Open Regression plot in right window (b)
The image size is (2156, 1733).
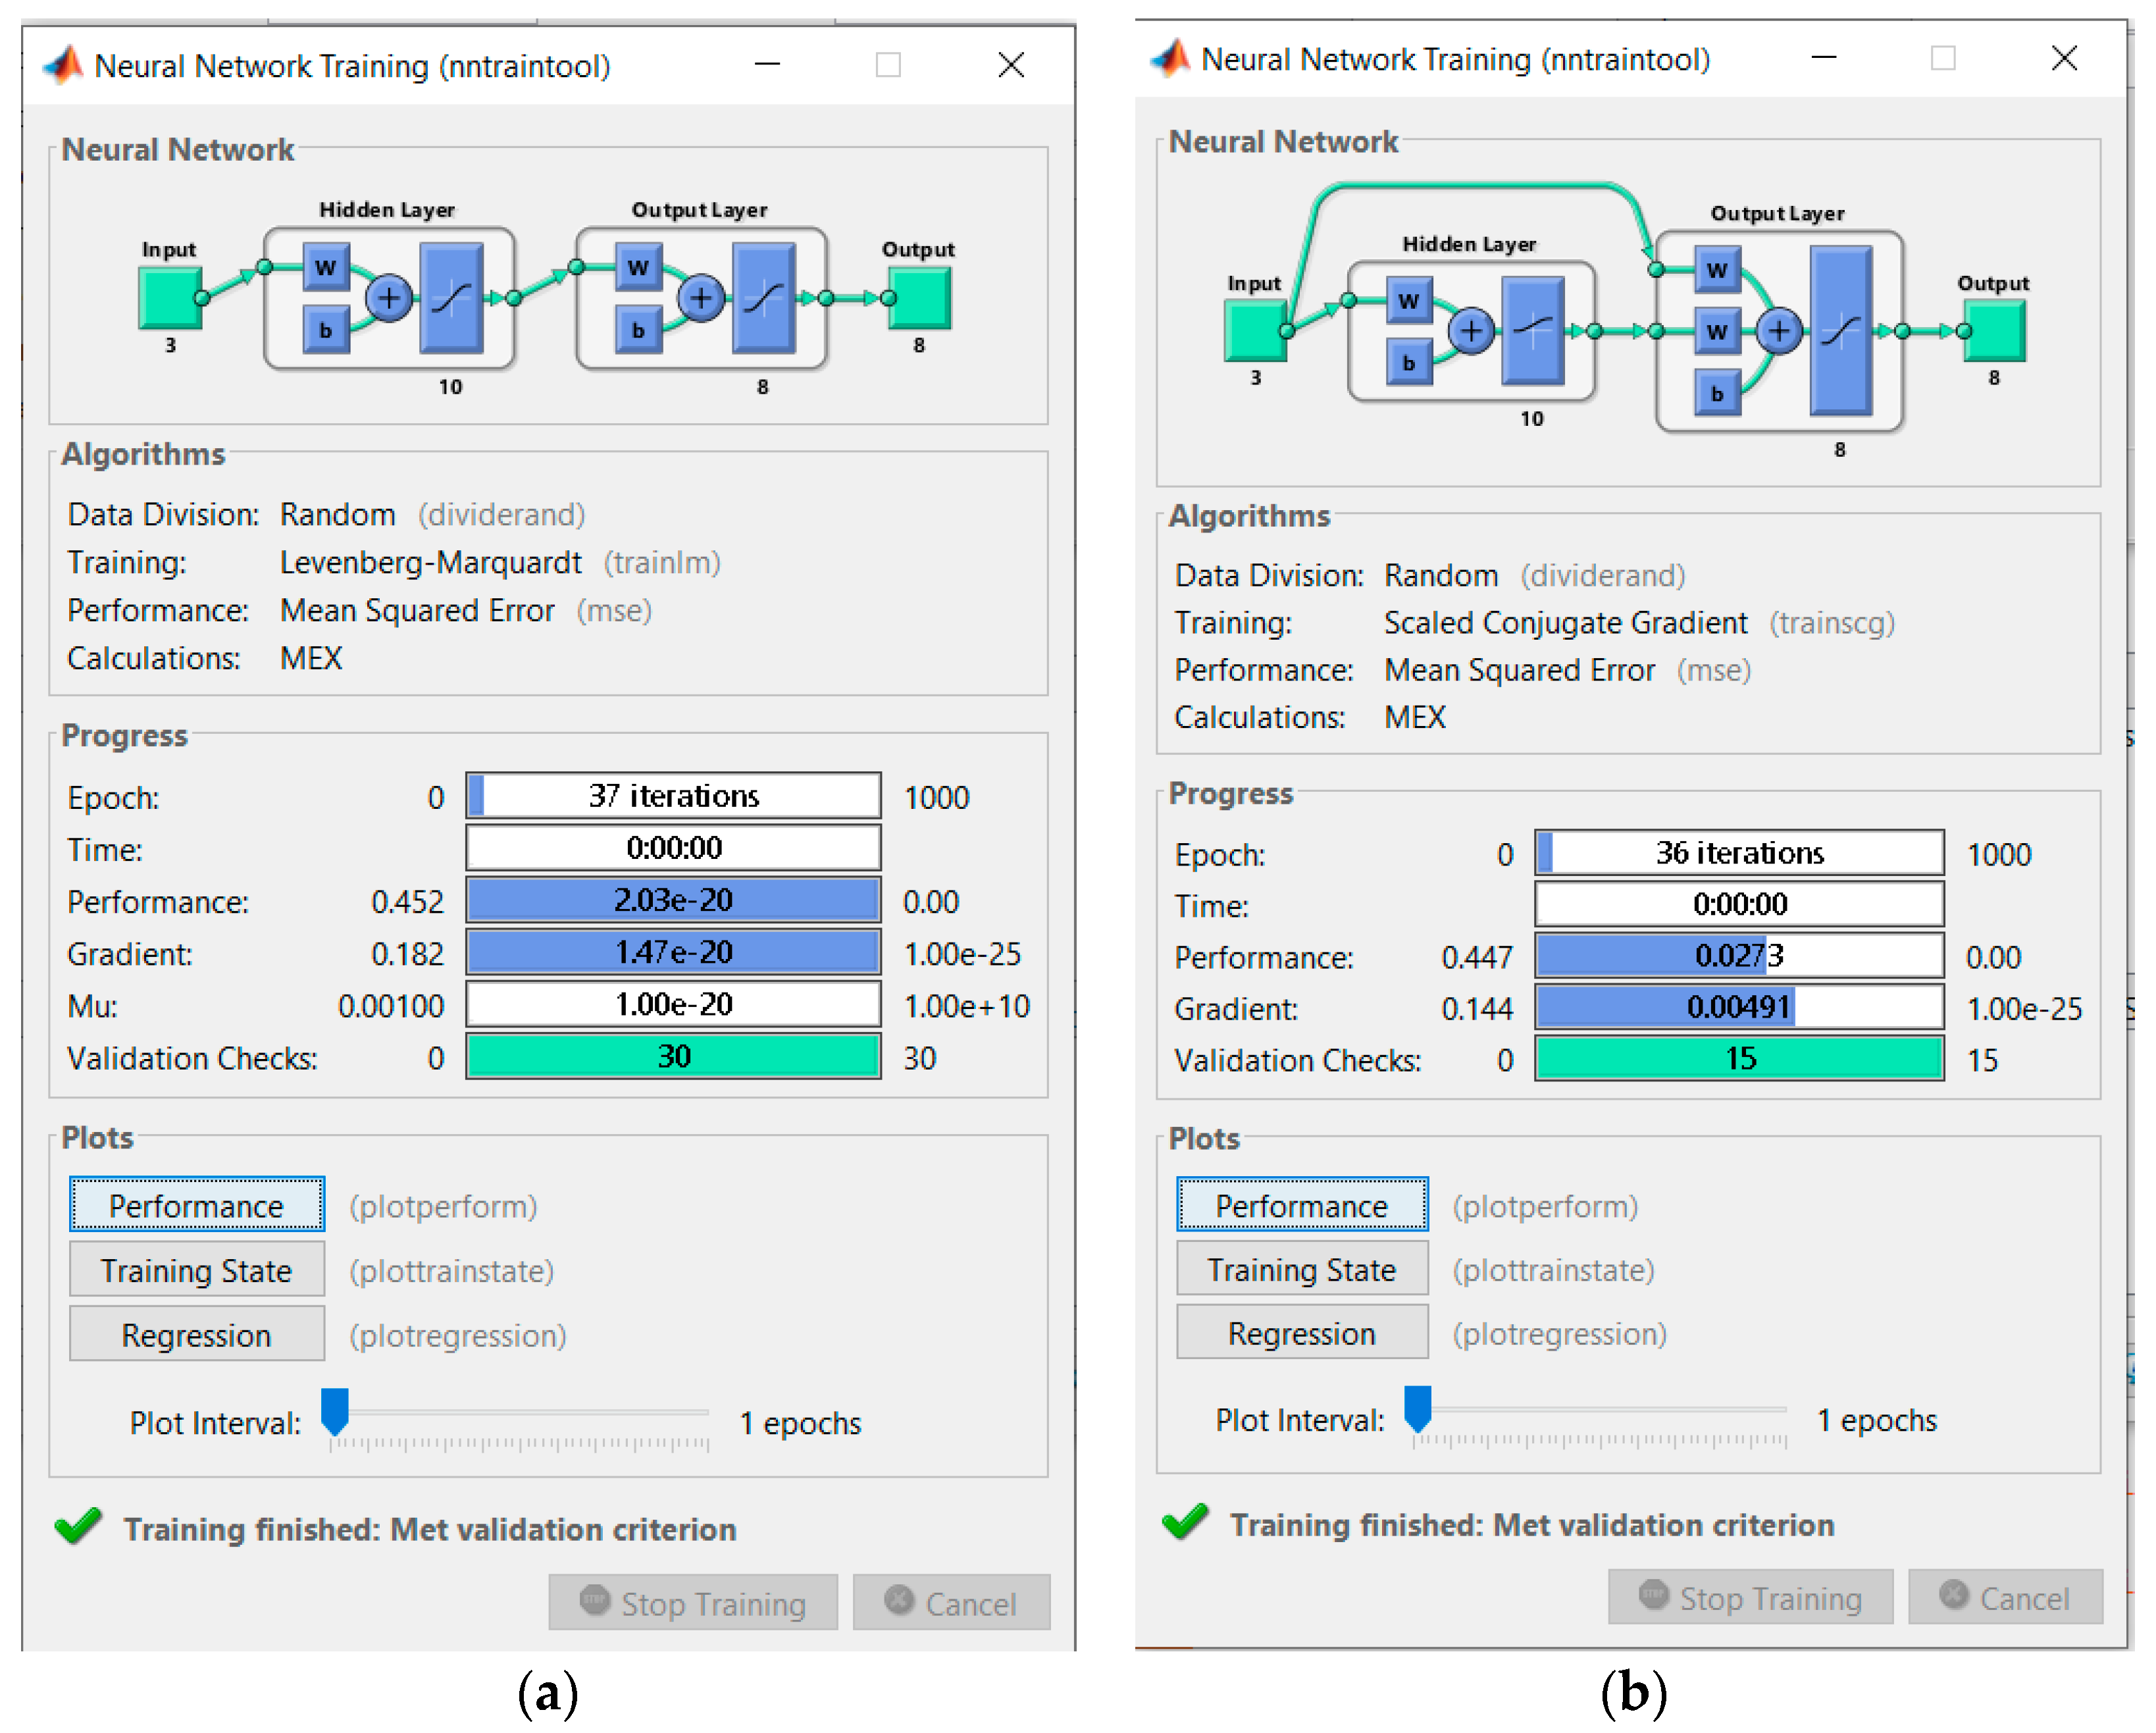[1302, 1332]
